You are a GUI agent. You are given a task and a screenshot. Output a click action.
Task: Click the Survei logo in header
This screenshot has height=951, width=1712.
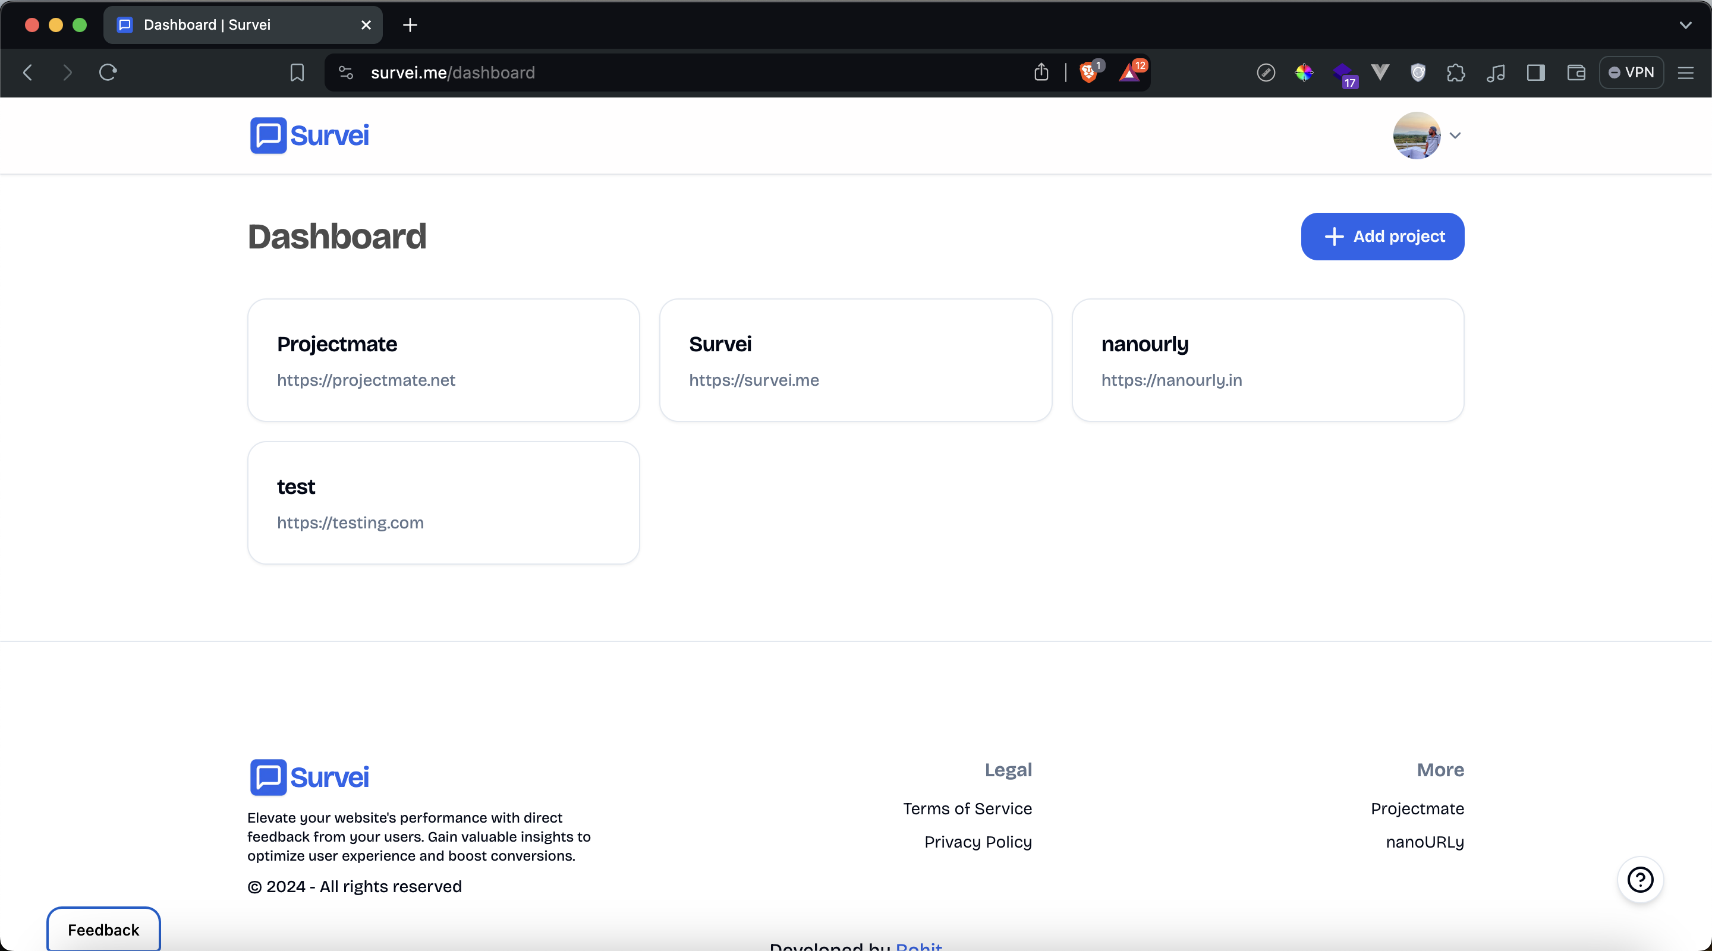(309, 136)
